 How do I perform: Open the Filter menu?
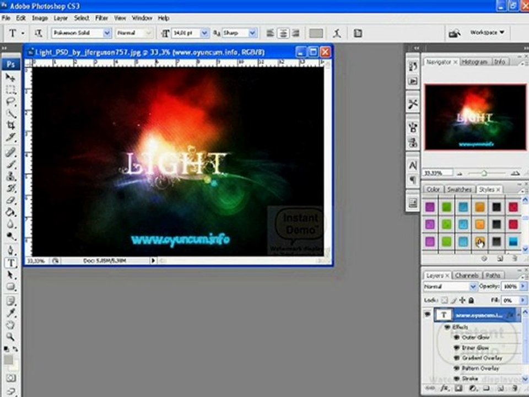pyautogui.click(x=101, y=18)
